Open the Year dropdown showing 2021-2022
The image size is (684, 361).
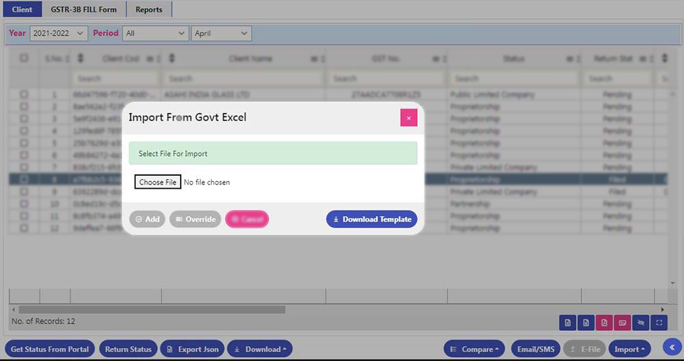coord(58,33)
